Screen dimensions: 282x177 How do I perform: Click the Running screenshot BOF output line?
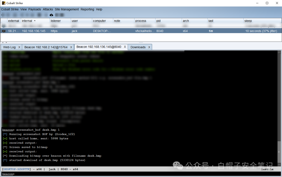click(39, 134)
